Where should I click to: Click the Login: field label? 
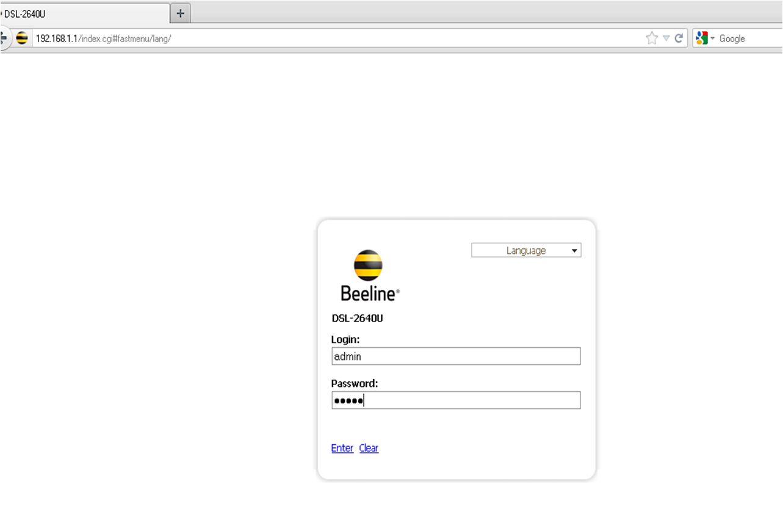(x=345, y=339)
